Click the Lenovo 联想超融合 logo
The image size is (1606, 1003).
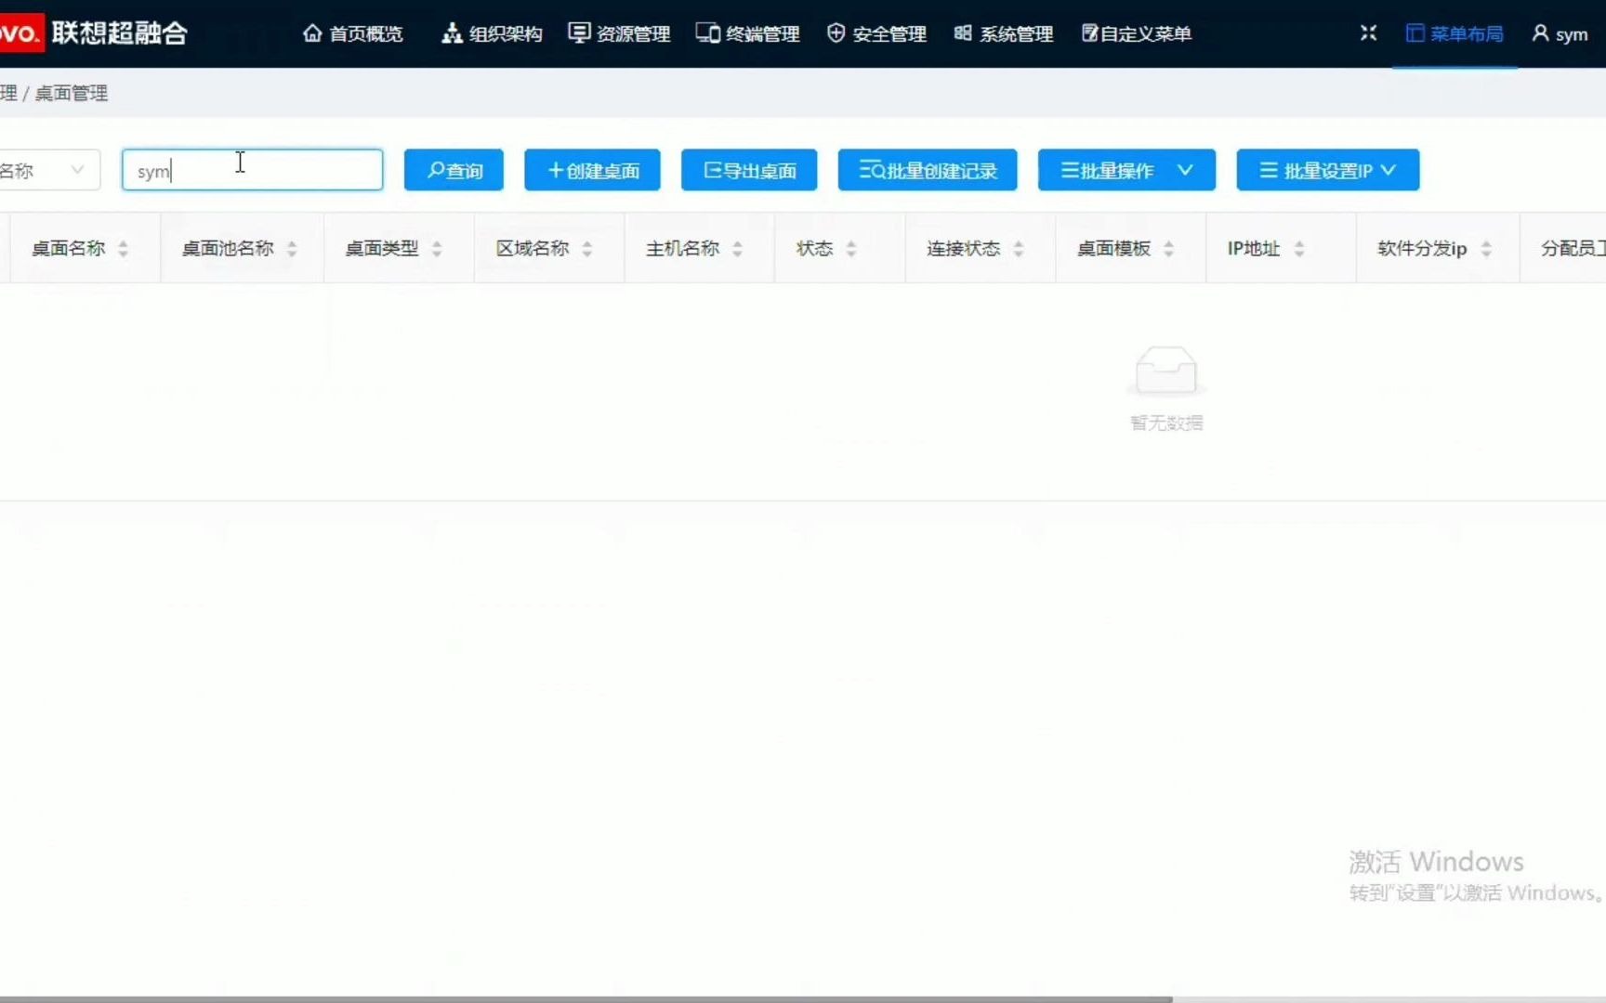point(94,33)
